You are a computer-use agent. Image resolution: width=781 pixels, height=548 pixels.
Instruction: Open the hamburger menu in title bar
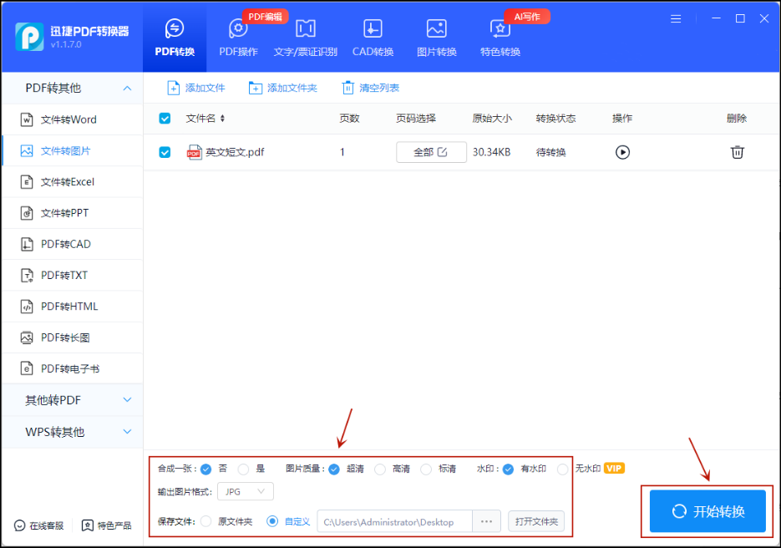(676, 19)
